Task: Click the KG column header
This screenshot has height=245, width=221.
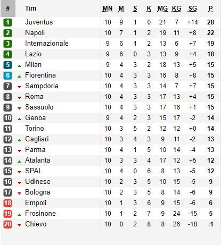Action: (176, 9)
